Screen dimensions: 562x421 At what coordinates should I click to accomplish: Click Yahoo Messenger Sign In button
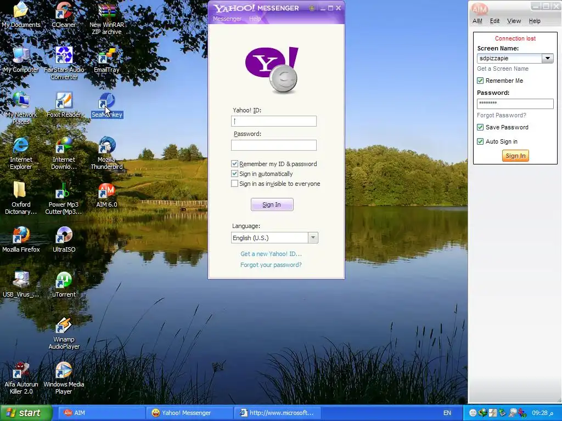272,204
